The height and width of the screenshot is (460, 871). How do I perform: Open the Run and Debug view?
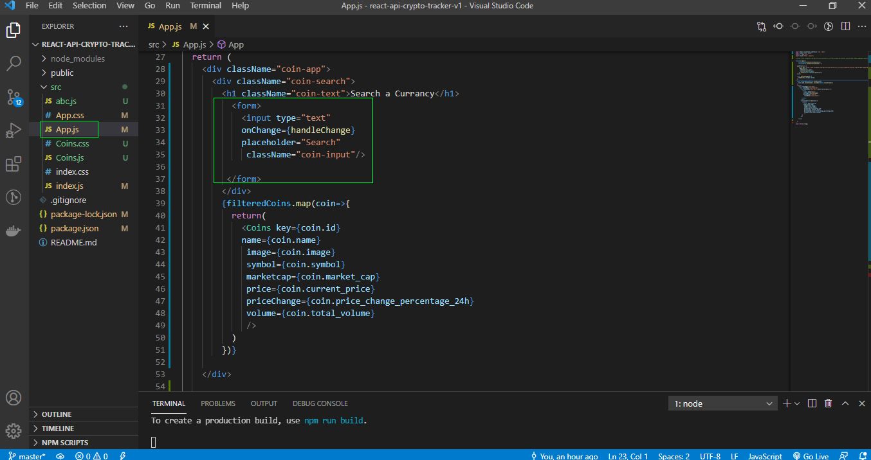coord(14,130)
